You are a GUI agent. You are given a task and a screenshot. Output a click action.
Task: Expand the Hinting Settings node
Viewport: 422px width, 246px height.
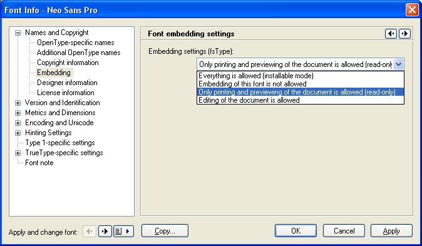(18, 133)
